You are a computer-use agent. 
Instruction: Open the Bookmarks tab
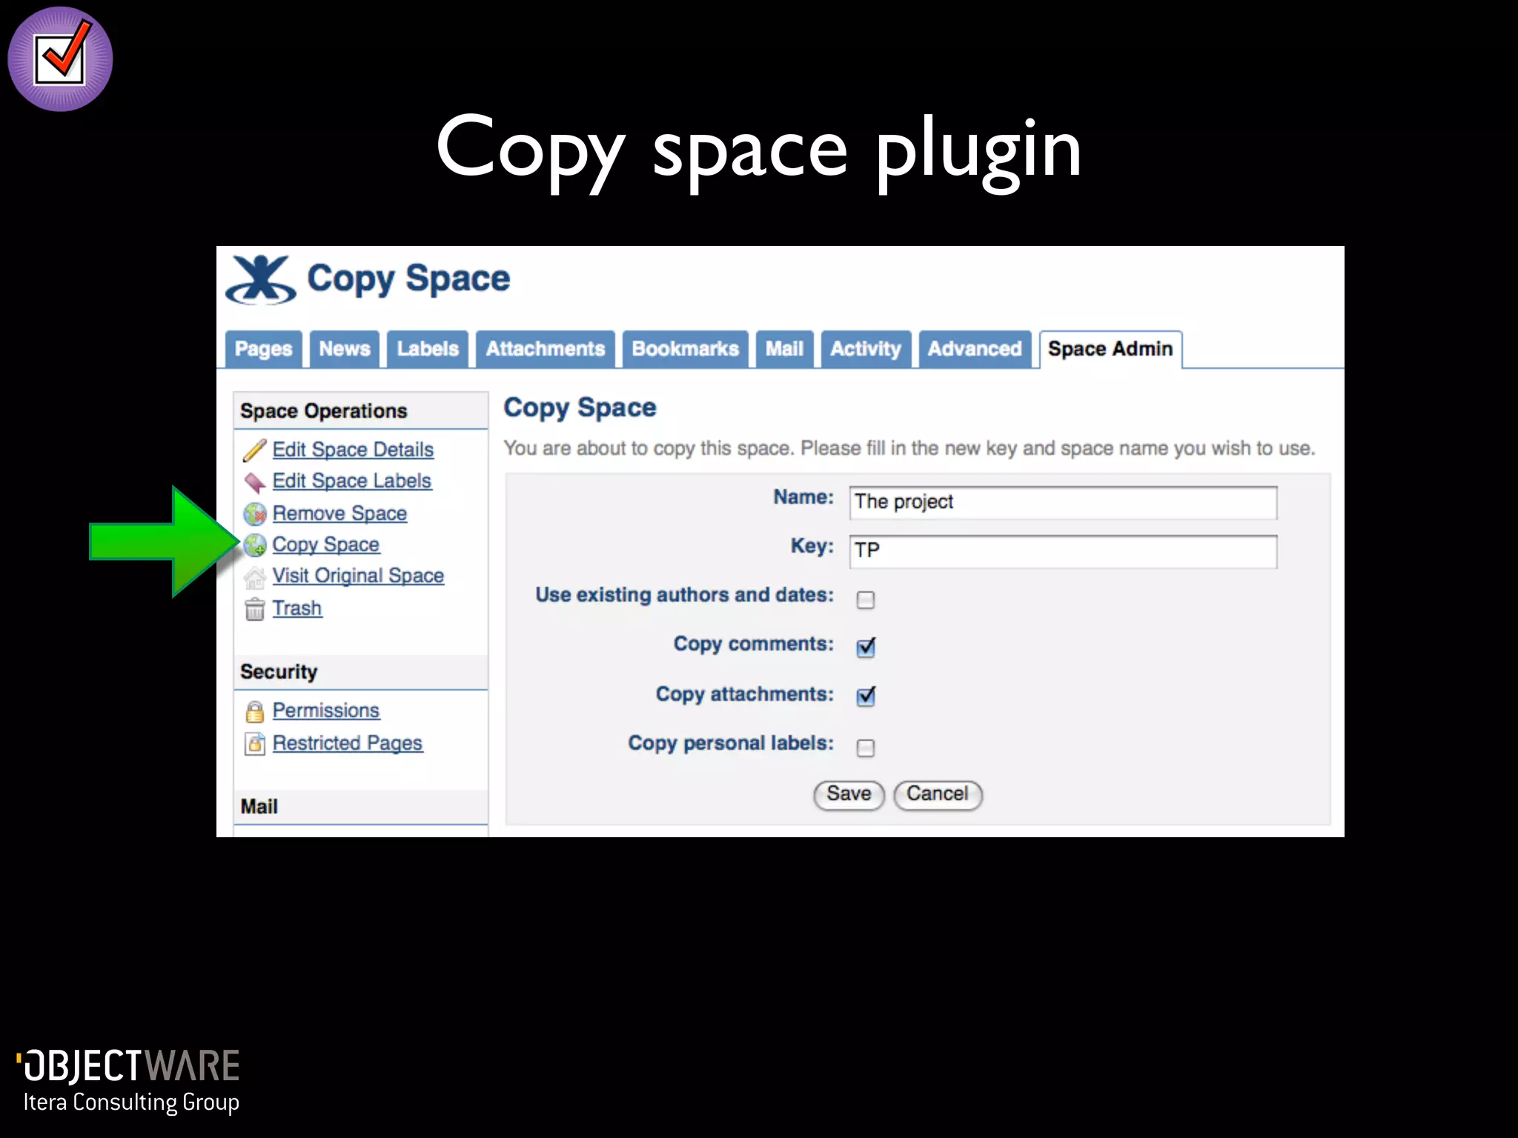(x=686, y=349)
